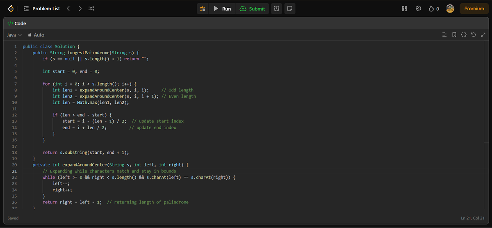492x228 pixels.
Task: Go to the previous problem
Action: click(68, 9)
